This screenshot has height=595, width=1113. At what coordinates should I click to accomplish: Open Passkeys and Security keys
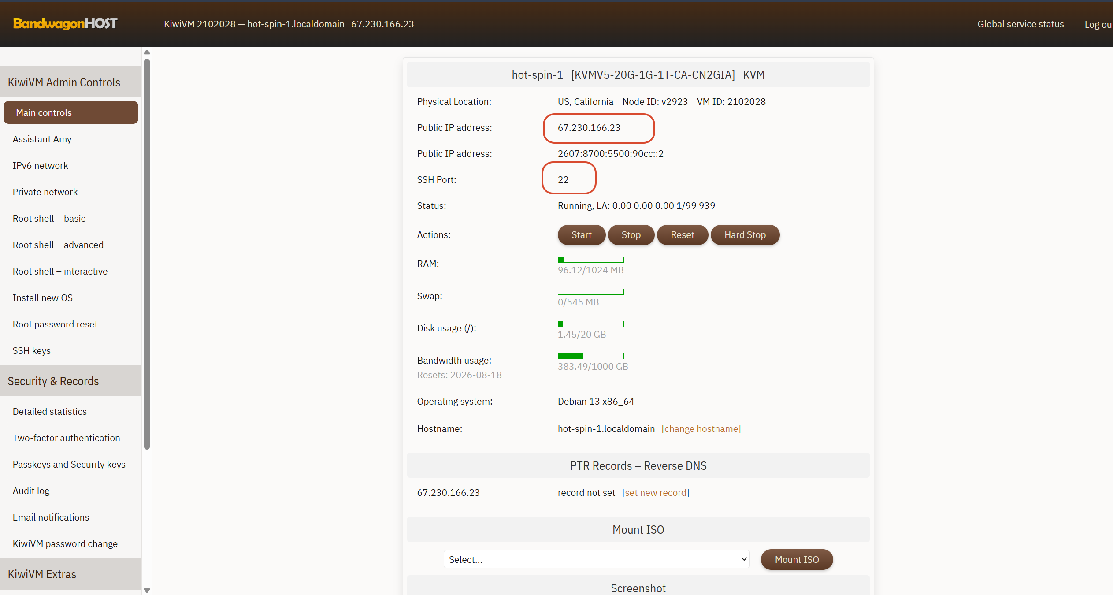click(x=69, y=464)
